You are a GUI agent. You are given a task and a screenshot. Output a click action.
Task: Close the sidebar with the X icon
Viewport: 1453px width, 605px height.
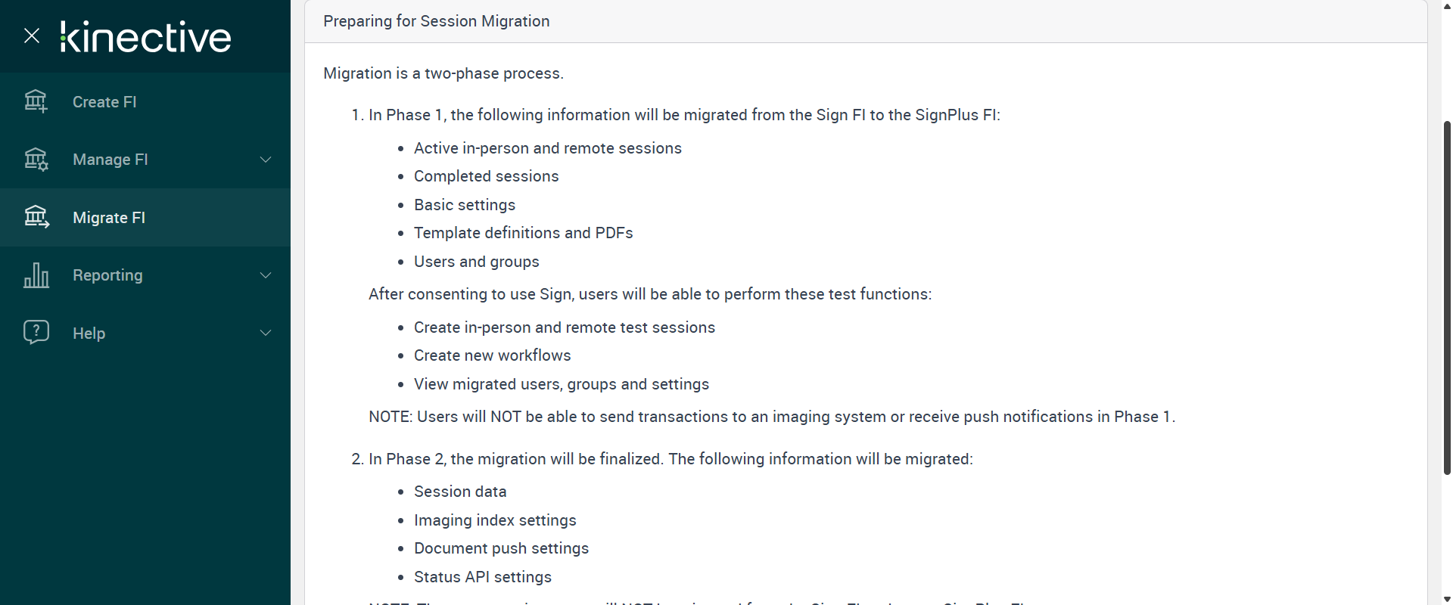[32, 36]
